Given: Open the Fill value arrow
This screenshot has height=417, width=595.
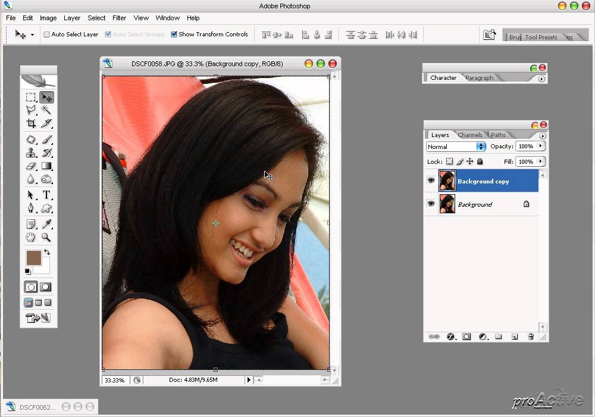Looking at the screenshot, I should [x=540, y=161].
